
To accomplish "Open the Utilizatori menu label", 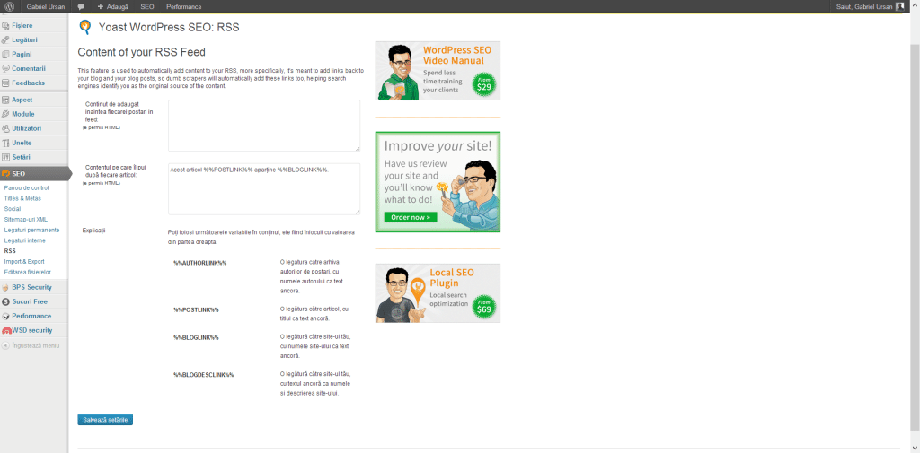I will (26, 128).
